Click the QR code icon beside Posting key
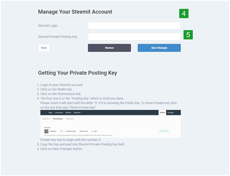230x176 pixels. click(x=46, y=131)
